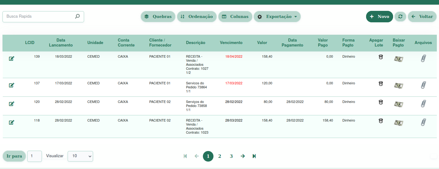Expand the Visualizar rows-per-page selector
This screenshot has height=169, width=439.
[x=80, y=156]
